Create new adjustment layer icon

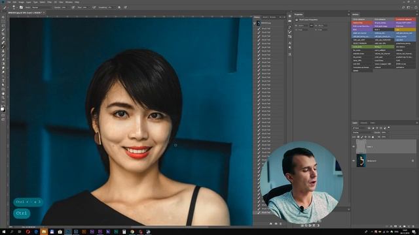[400, 227]
